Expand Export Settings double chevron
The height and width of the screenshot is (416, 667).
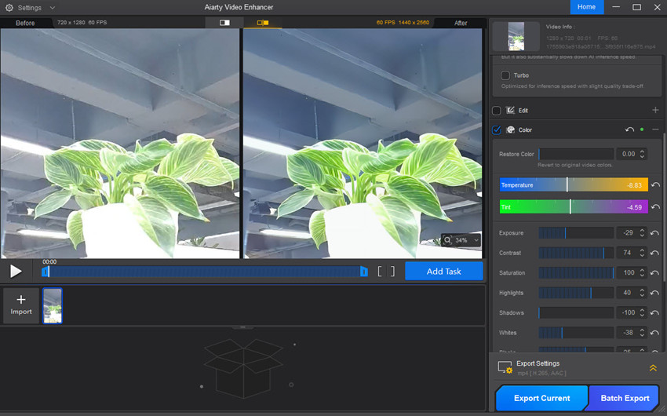pyautogui.click(x=653, y=368)
